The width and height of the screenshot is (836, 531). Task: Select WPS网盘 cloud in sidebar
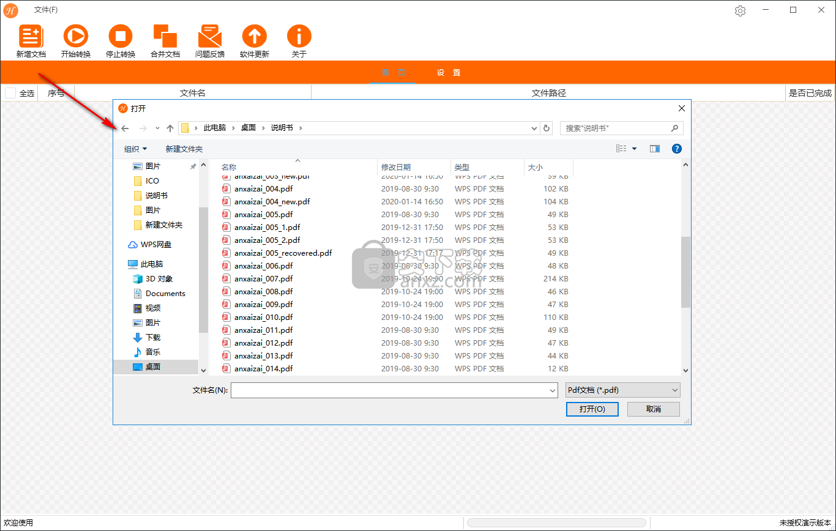tap(150, 245)
